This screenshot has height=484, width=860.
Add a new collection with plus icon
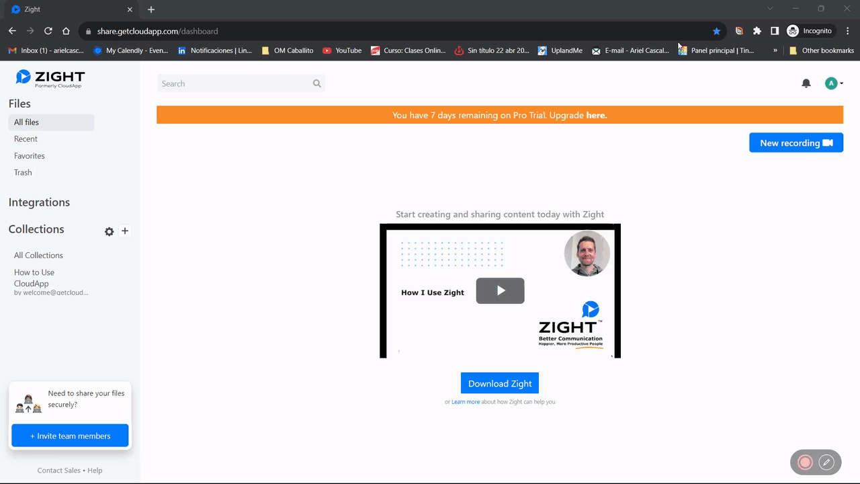pyautogui.click(x=125, y=231)
